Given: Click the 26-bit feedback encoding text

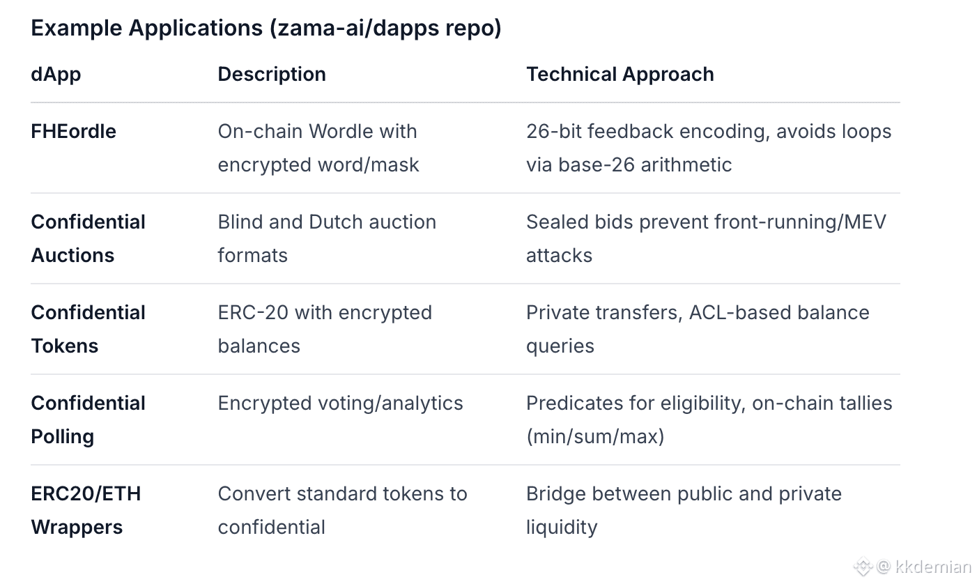Looking at the screenshot, I should coord(709,148).
